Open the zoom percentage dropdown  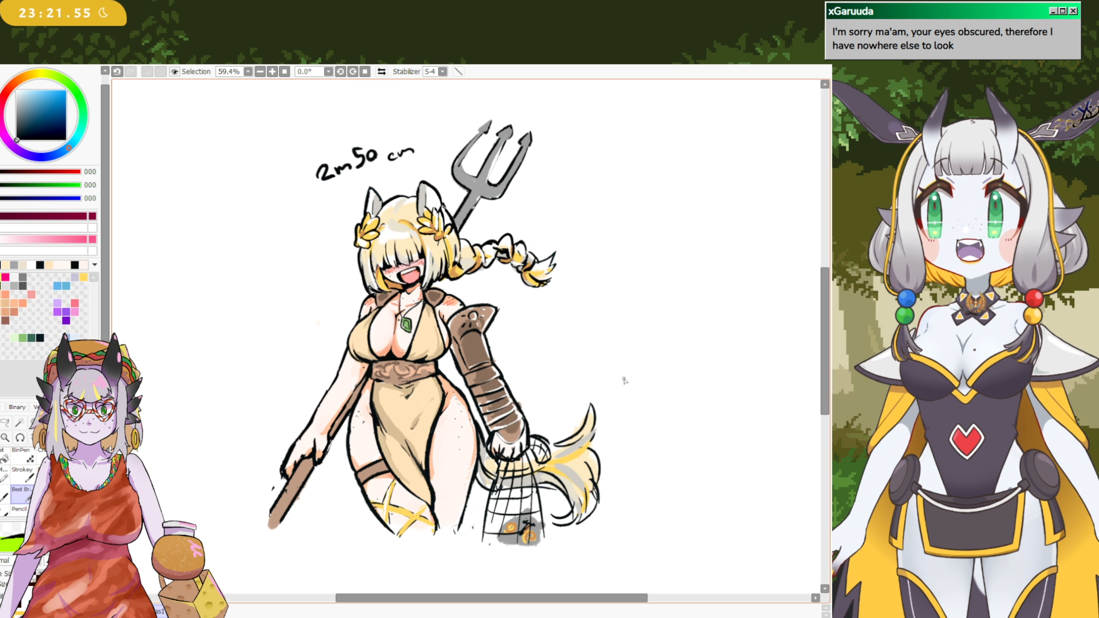[248, 71]
